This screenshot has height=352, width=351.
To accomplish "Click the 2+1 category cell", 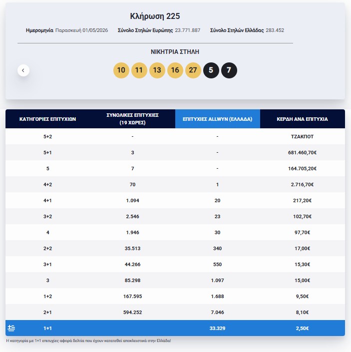I will point(47,312).
